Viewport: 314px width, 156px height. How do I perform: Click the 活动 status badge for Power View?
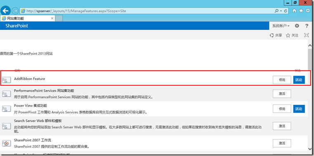point(299,109)
